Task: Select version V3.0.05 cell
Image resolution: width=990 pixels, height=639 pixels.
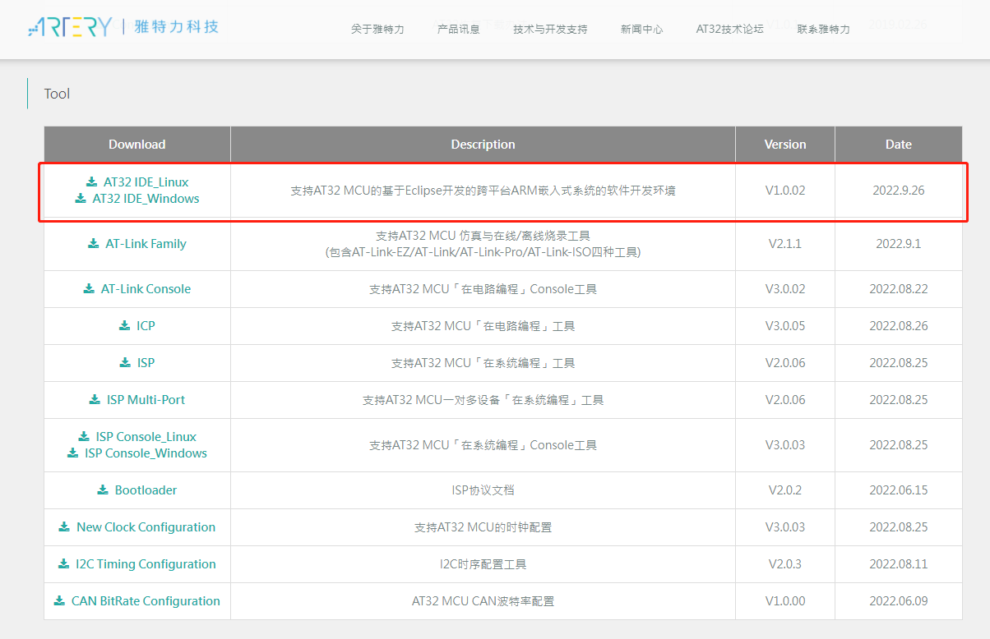Action: (785, 325)
